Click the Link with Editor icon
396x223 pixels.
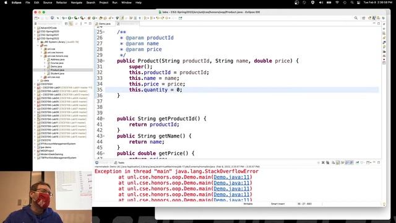71,24
